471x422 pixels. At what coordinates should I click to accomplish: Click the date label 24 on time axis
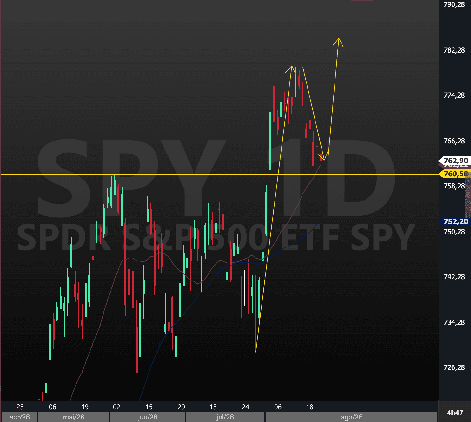[x=245, y=407]
